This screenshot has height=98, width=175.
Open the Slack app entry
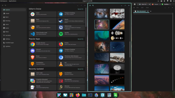tap(43, 14)
